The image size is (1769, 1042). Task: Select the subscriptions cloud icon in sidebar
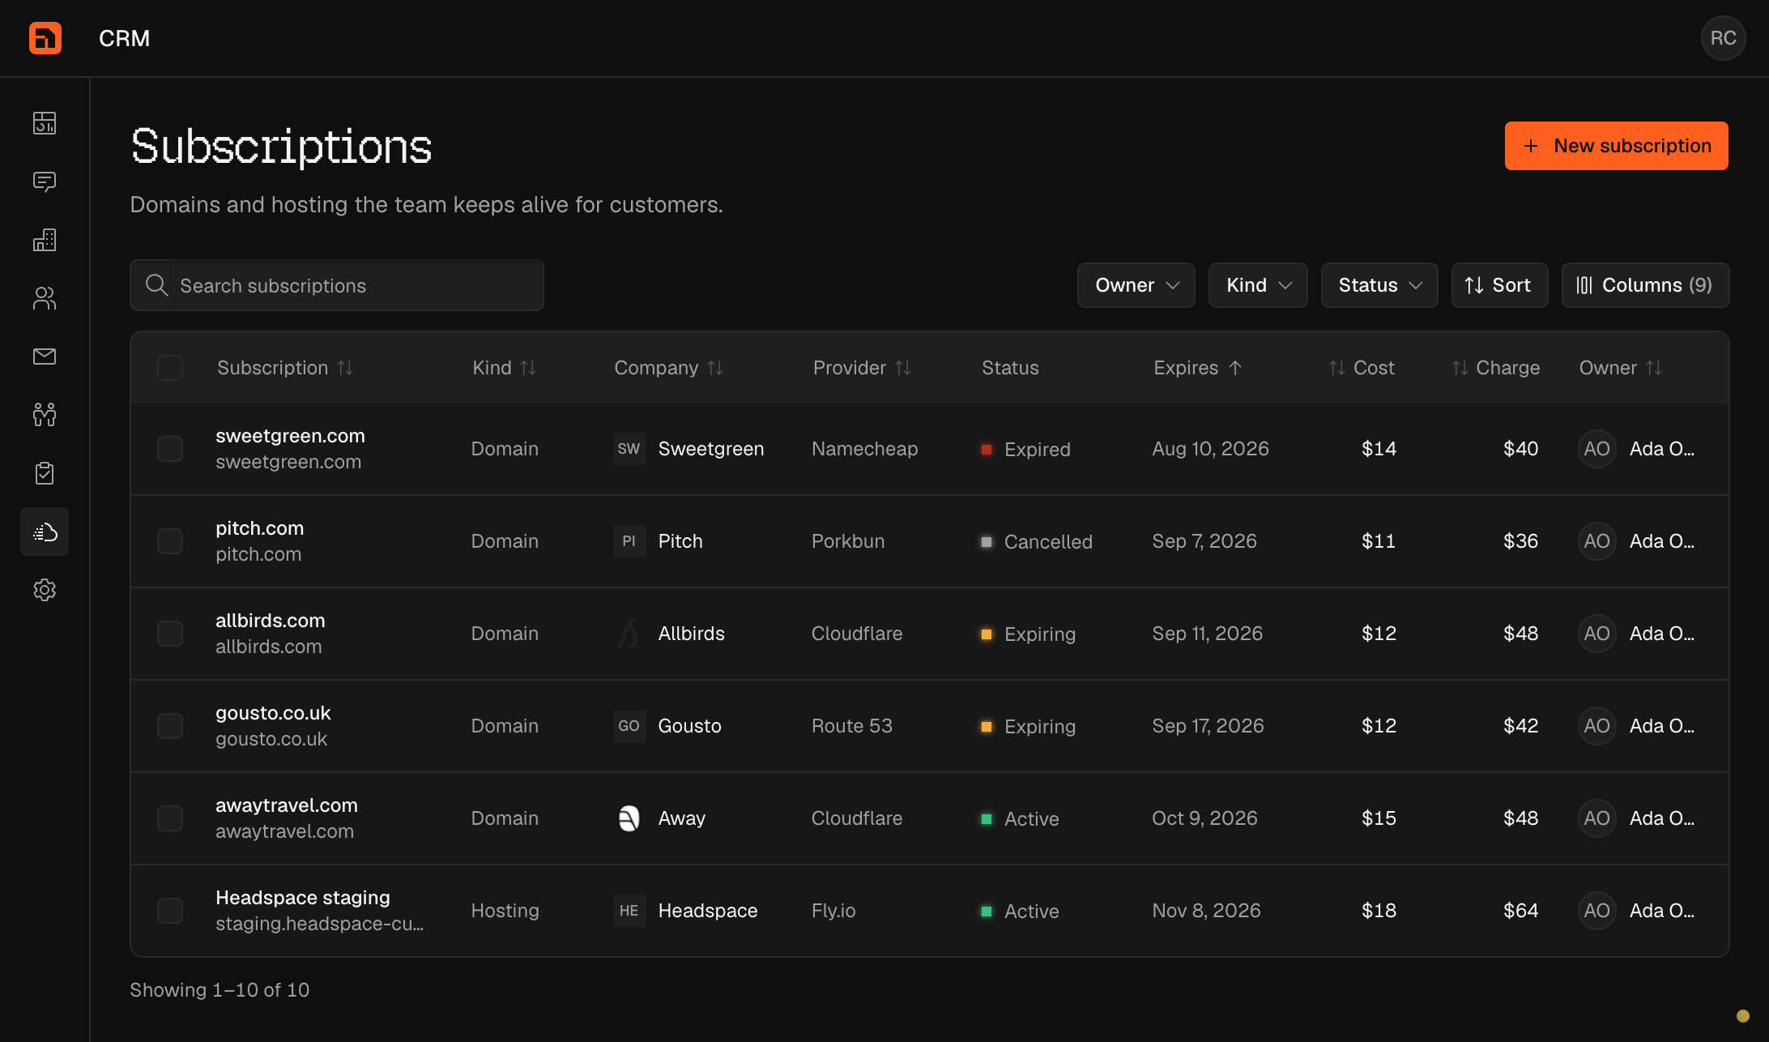pos(45,532)
